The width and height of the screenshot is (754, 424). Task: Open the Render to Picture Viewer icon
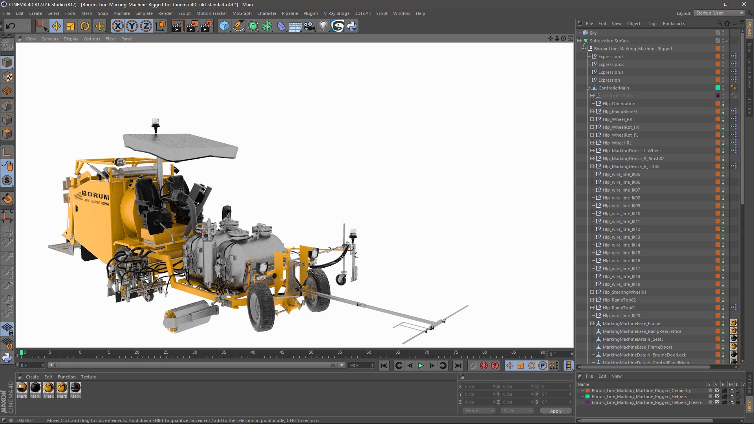pyautogui.click(x=192, y=26)
